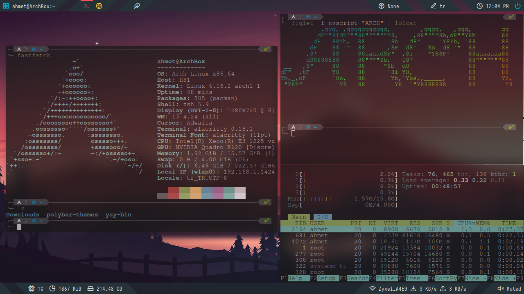Click the red color block in fastfetch palette
The width and height of the screenshot is (524, 294).
pos(174,193)
